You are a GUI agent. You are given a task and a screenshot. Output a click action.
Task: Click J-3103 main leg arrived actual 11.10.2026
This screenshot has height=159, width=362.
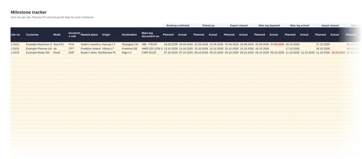[x=308, y=52]
